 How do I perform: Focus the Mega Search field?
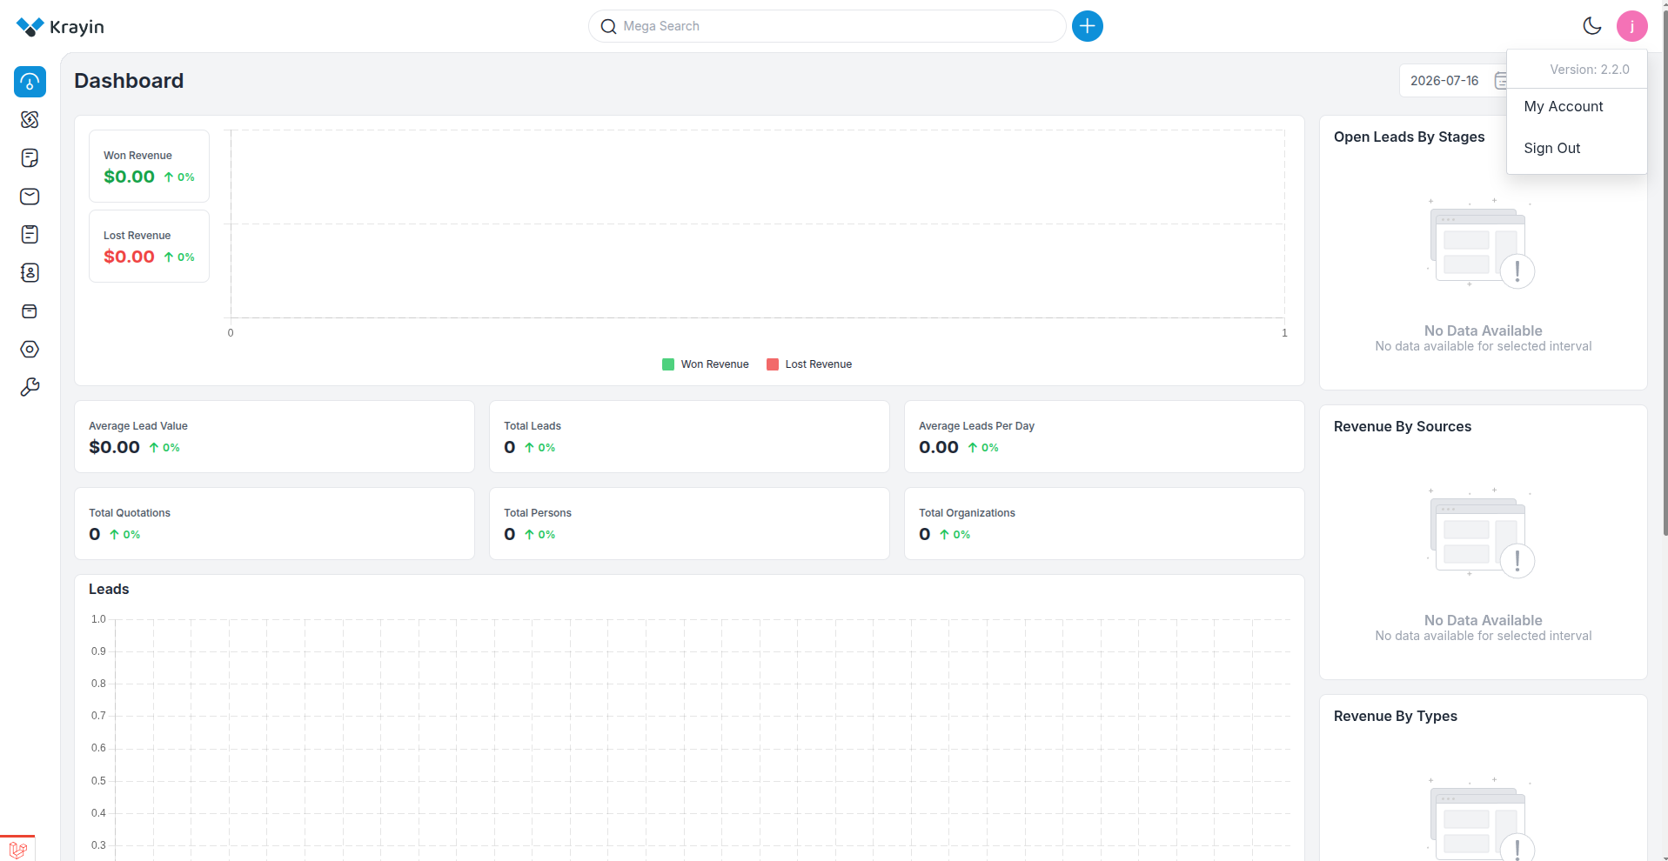[x=827, y=26]
